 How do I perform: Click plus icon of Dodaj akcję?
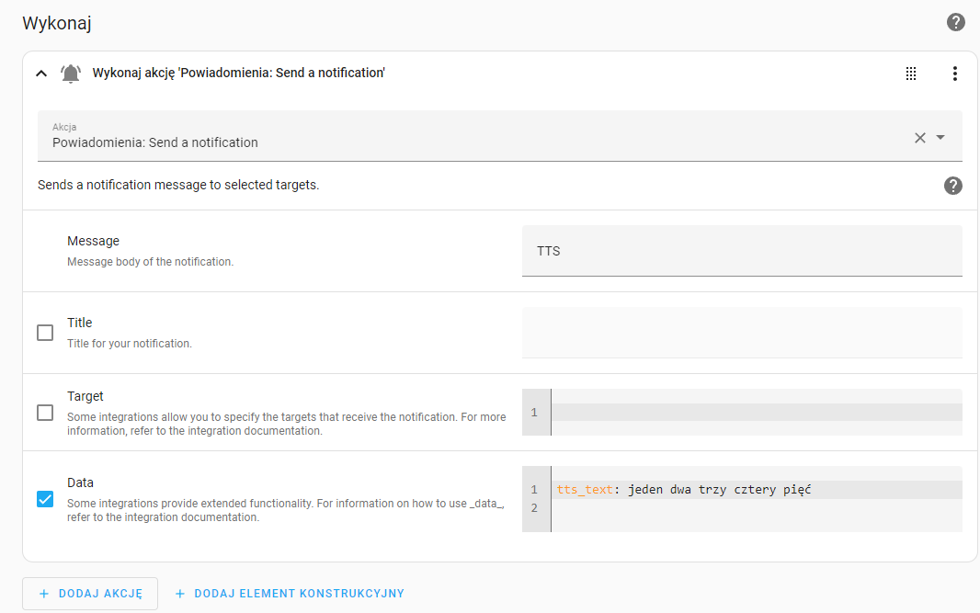[44, 594]
